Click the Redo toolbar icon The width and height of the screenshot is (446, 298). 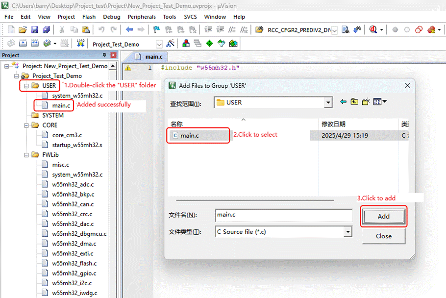pyautogui.click(x=114, y=29)
